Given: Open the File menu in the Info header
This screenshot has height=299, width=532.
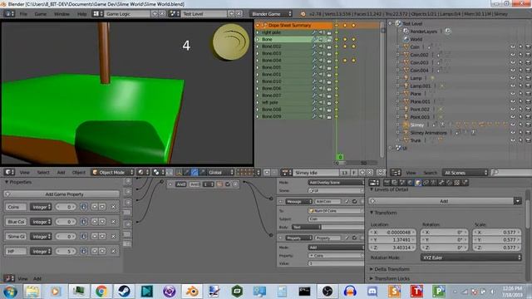Looking at the screenshot, I should pyautogui.click(x=23, y=14).
